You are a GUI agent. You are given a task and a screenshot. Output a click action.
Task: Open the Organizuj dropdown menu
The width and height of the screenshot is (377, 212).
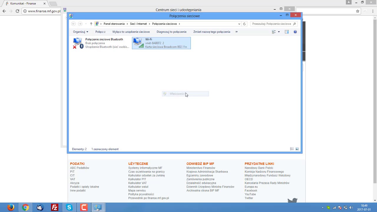pos(80,32)
